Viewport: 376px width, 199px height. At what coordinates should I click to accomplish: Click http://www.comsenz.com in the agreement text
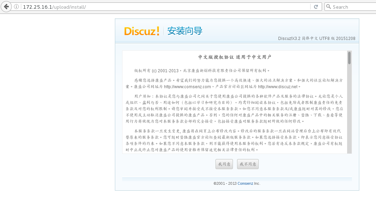187,86
